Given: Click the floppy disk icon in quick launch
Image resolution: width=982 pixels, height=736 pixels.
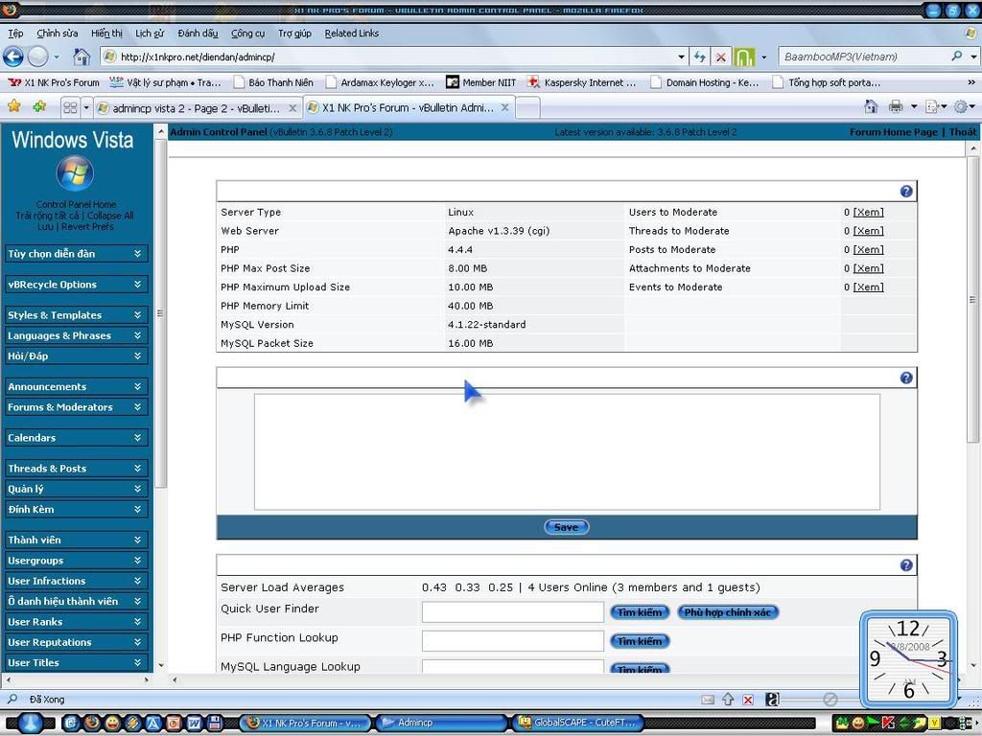Looking at the screenshot, I should (x=214, y=724).
